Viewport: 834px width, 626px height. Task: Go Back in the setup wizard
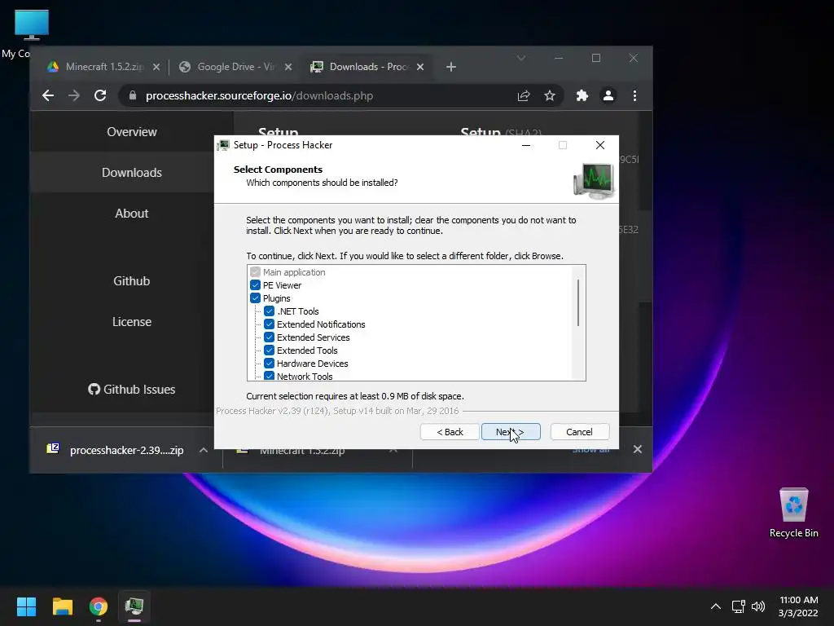coord(450,432)
